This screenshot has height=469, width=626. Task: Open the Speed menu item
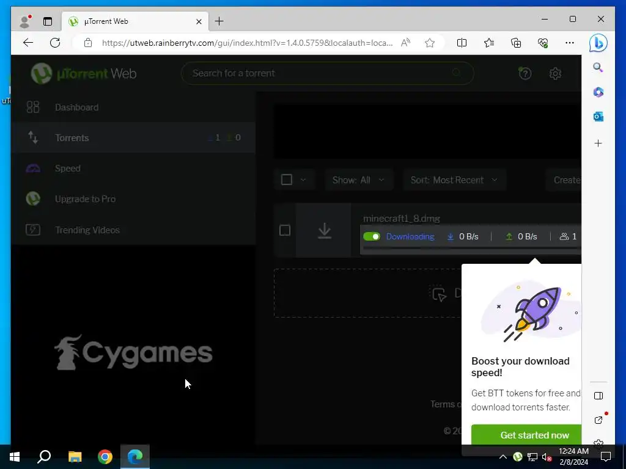[x=133, y=169]
